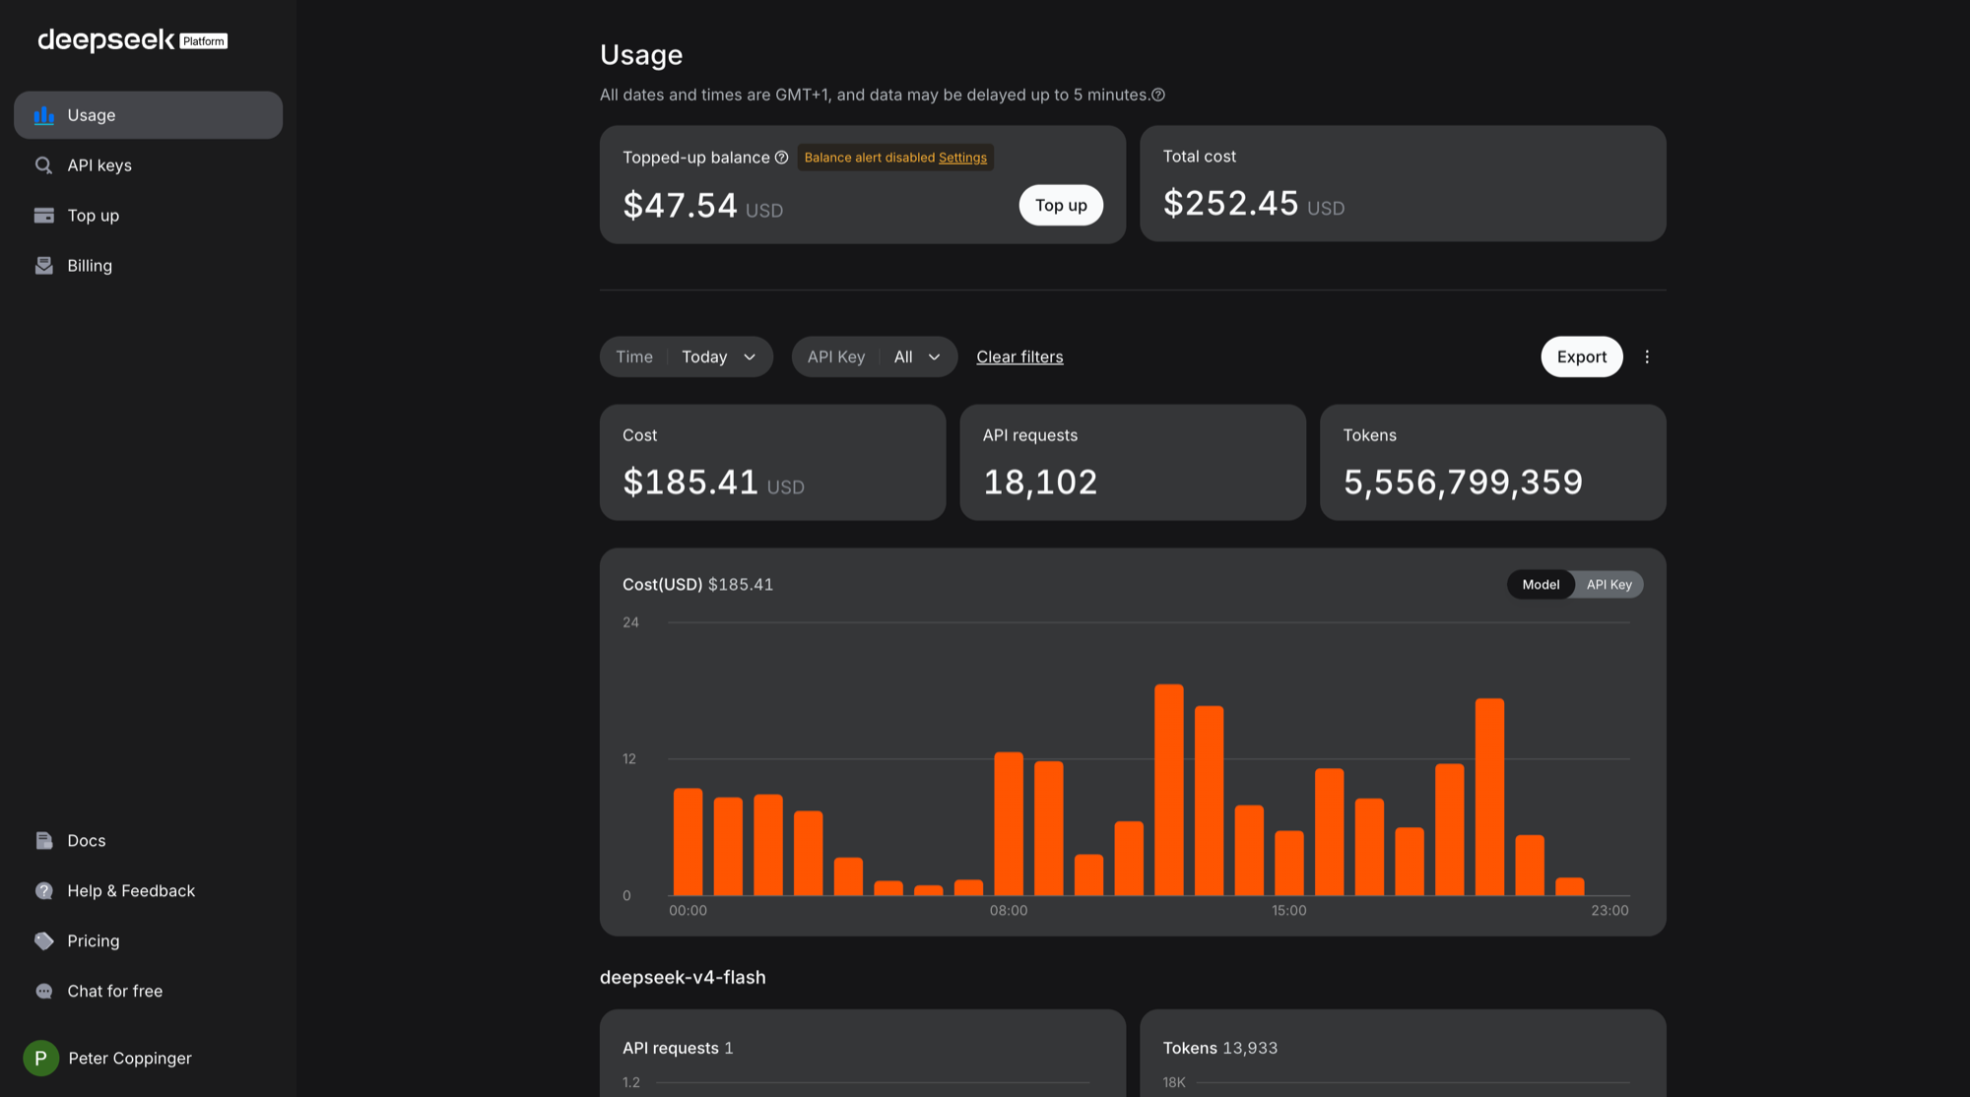This screenshot has height=1097, width=1970.
Task: Switch chart breakdown to API Key
Action: (1609, 585)
